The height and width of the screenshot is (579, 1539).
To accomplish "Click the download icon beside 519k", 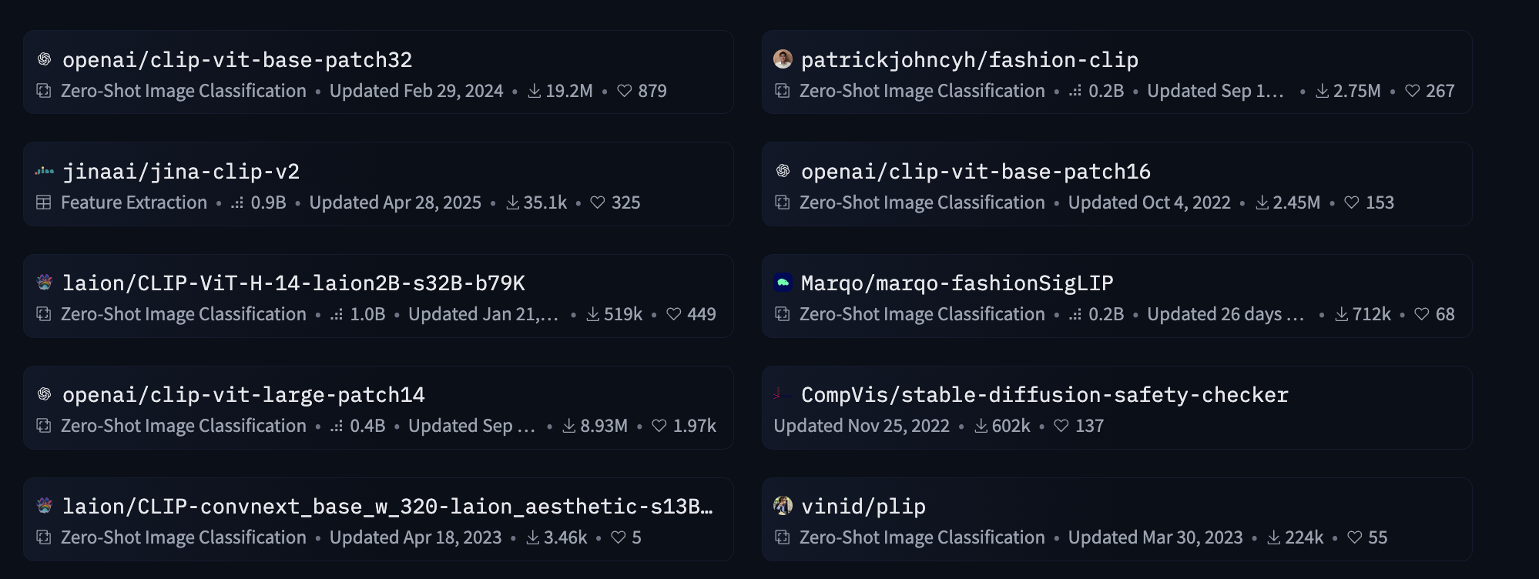I will [592, 314].
